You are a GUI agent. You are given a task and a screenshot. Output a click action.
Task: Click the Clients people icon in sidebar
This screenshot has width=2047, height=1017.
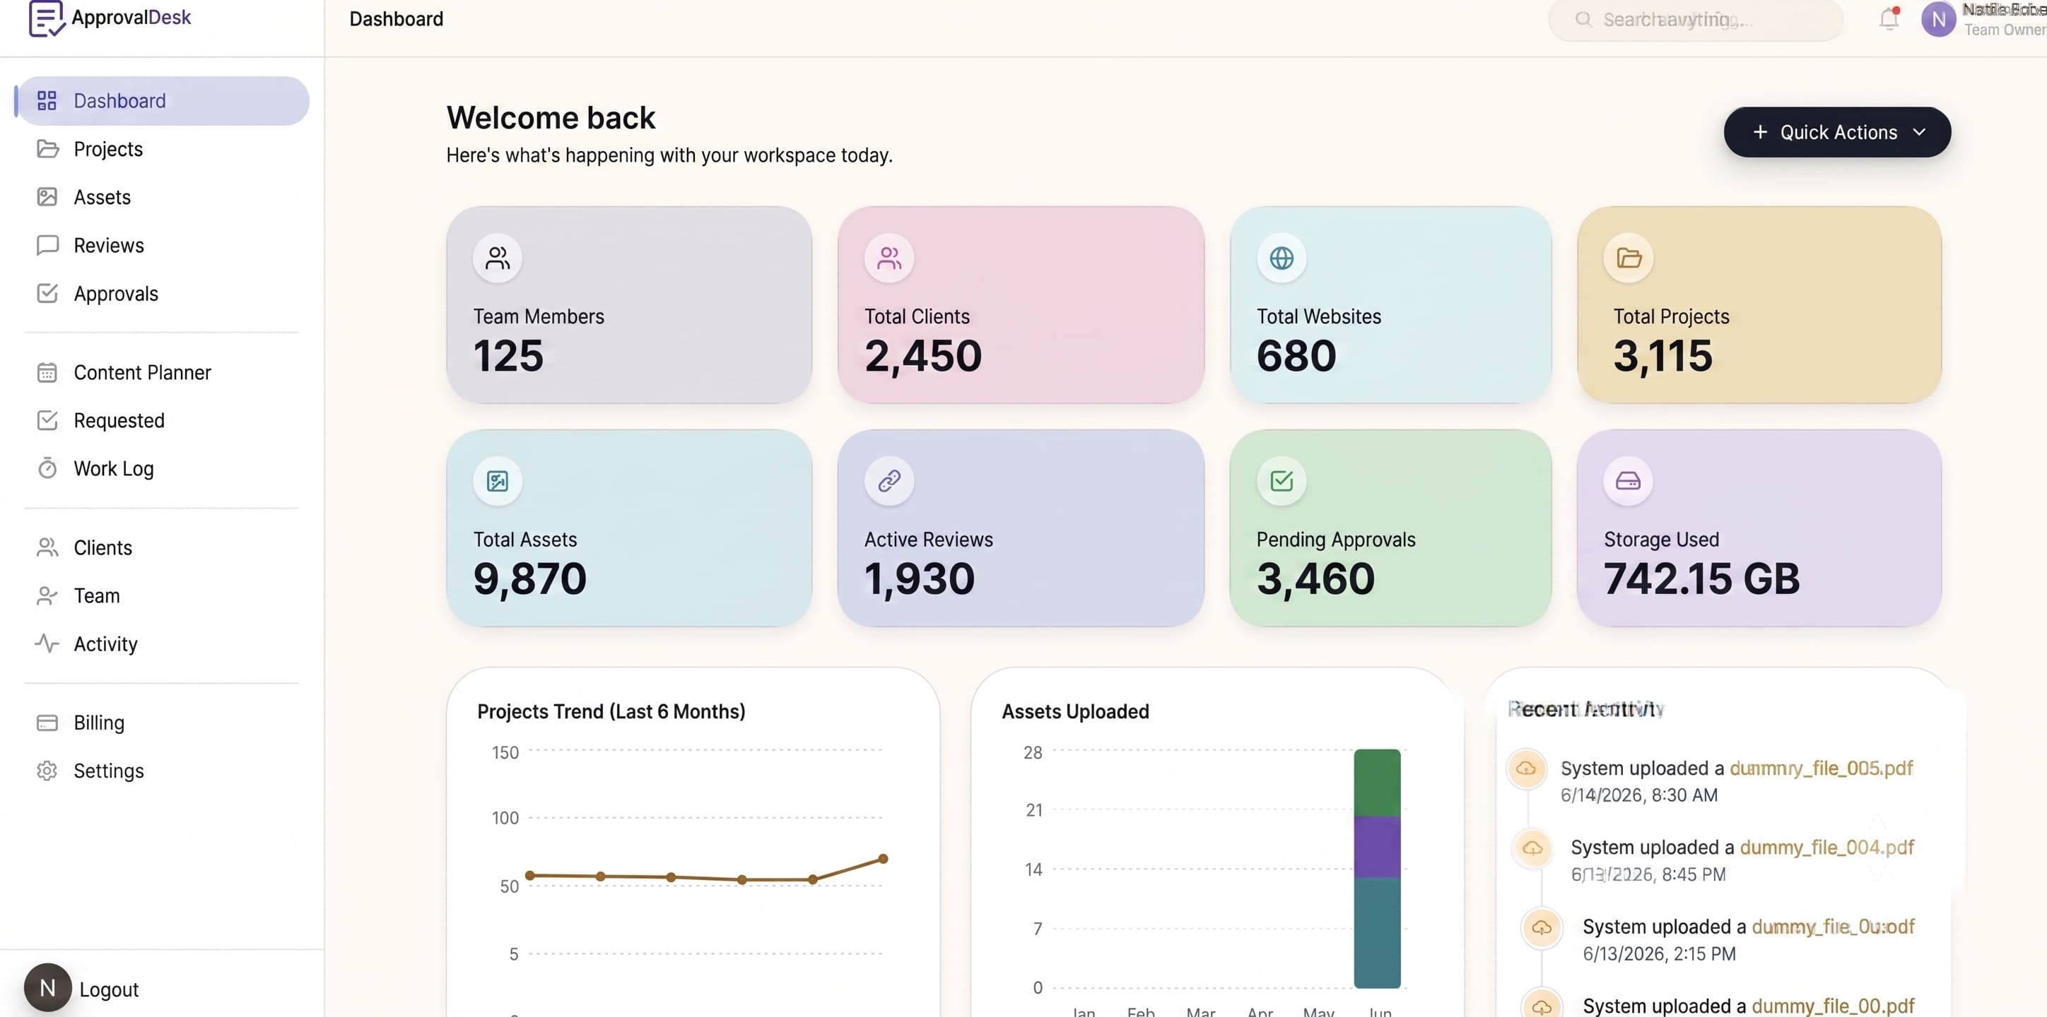47,548
